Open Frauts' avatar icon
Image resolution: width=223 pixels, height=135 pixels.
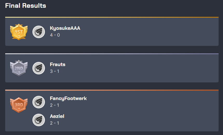pyautogui.click(x=39, y=68)
